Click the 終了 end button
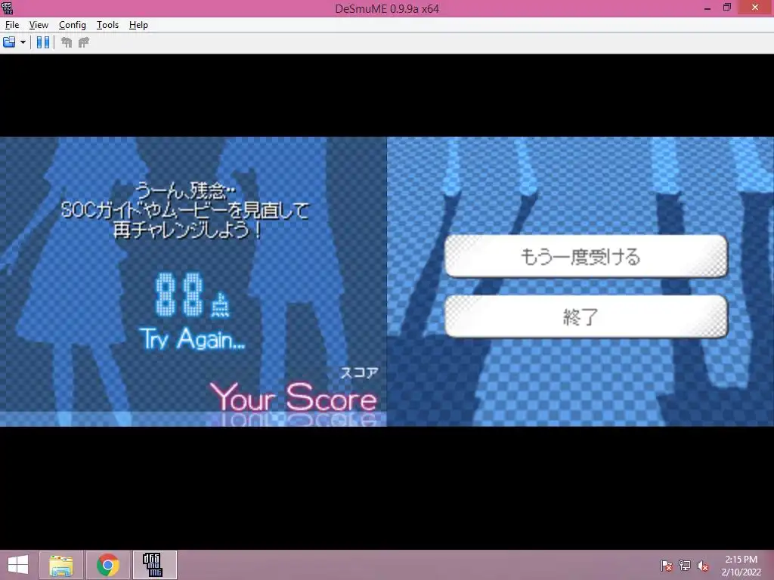Viewport: 774px width, 580px height. 586,316
